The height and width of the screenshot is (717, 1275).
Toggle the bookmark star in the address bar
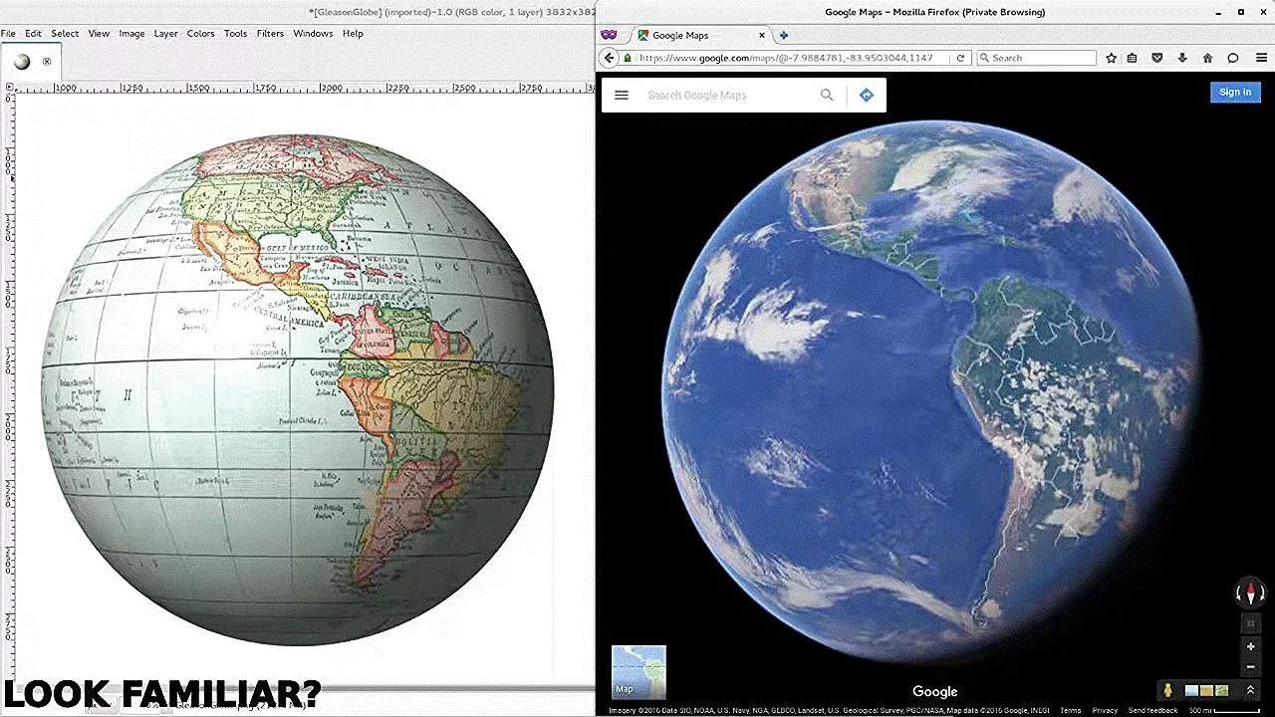coord(1112,57)
